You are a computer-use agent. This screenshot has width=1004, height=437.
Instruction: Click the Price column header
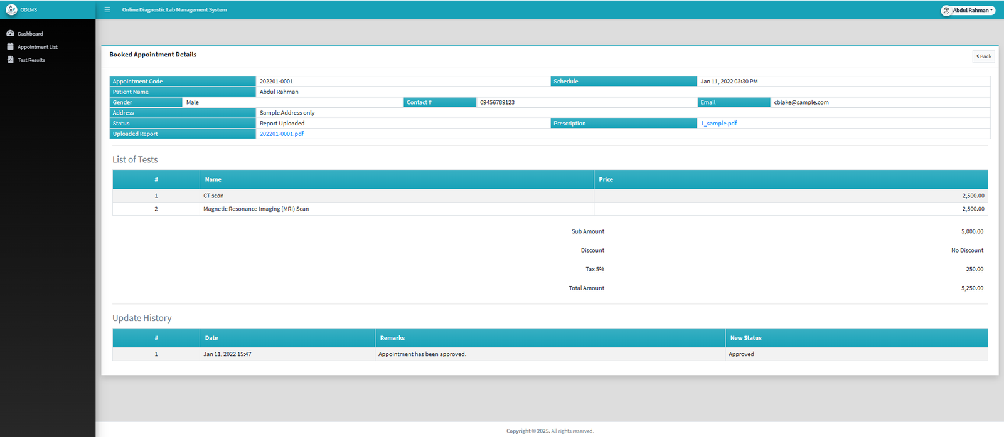(606, 179)
